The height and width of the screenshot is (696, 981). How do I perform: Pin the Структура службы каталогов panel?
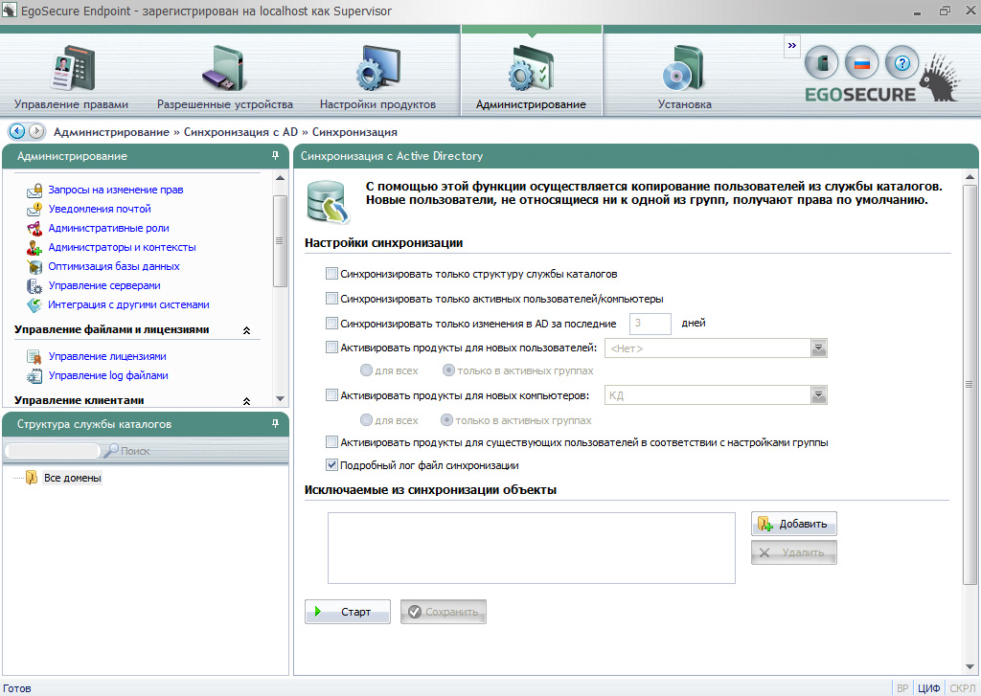(275, 424)
